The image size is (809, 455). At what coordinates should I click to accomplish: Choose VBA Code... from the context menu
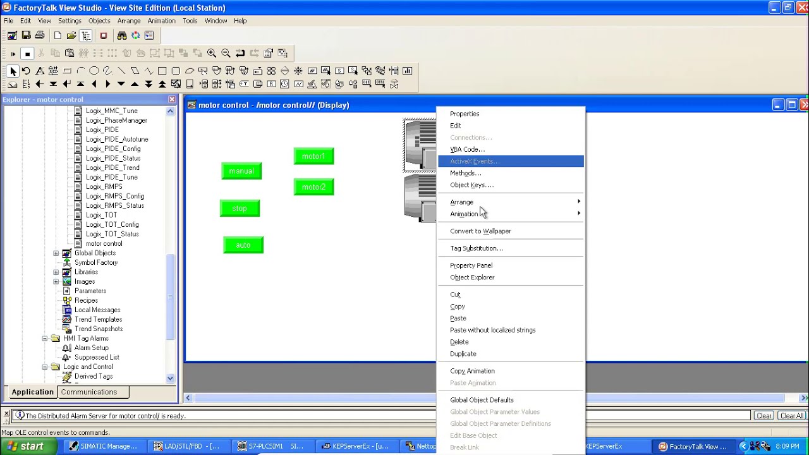tap(511, 149)
